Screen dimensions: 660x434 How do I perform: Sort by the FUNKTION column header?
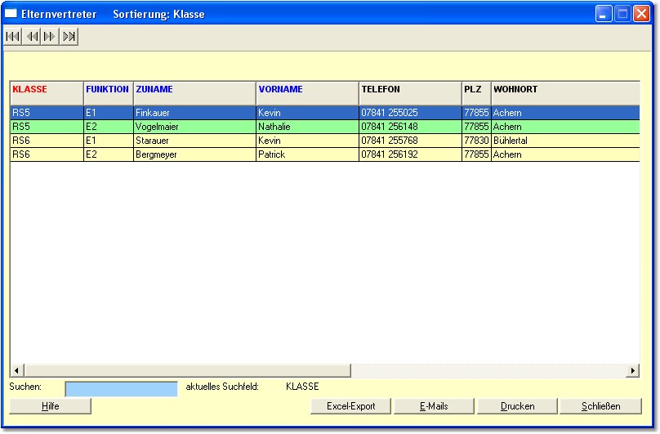(108, 90)
